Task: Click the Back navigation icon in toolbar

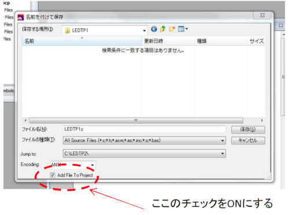Action: click(154, 29)
